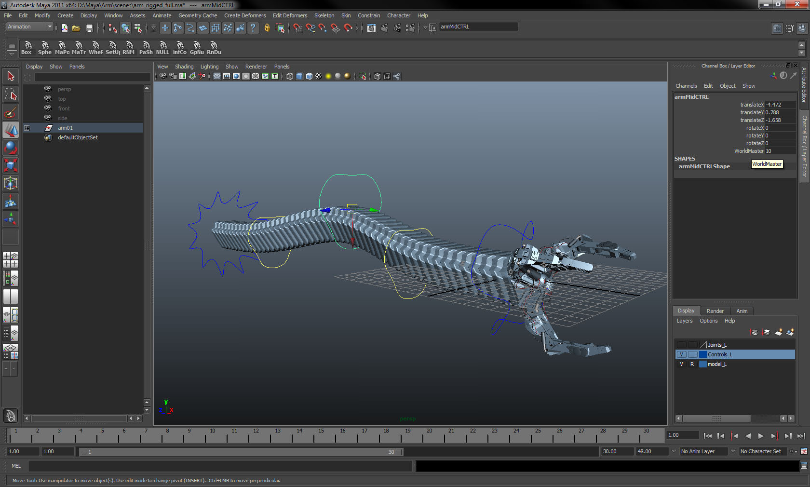The width and height of the screenshot is (810, 487).
Task: Click the select camera icon in viewport toolbar
Action: click(x=163, y=76)
